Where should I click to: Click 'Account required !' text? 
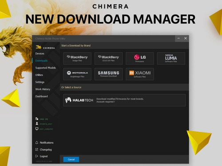click(106, 102)
